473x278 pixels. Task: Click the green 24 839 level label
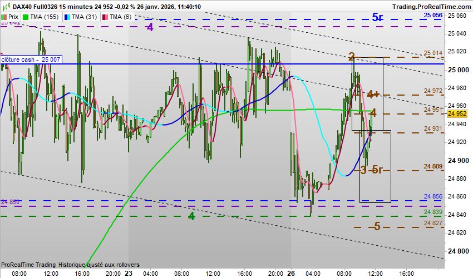(x=433, y=212)
